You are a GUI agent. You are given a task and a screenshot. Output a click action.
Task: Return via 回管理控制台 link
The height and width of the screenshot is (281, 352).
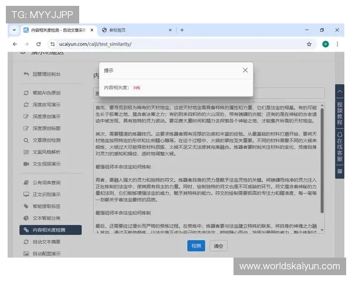coord(42,74)
